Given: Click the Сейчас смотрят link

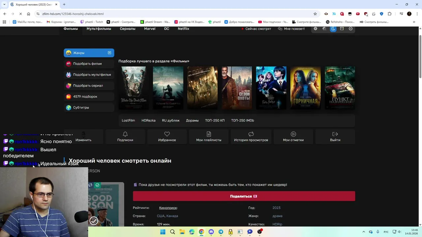Looking at the screenshot, I should (256, 29).
